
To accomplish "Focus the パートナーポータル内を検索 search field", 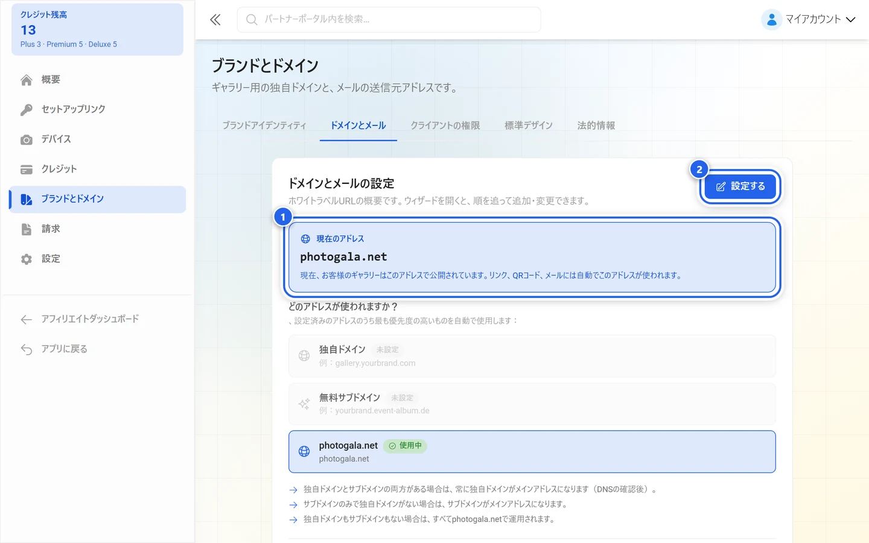I will tap(389, 20).
